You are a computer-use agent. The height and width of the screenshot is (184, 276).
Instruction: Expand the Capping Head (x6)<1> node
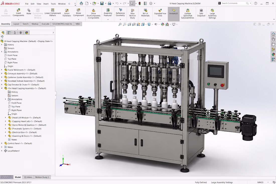pos(6,121)
